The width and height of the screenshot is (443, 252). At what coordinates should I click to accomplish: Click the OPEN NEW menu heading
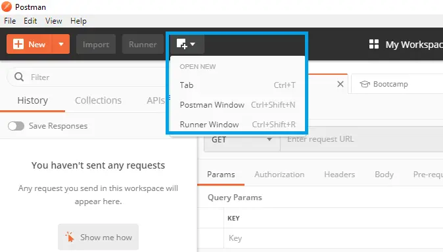pos(198,66)
